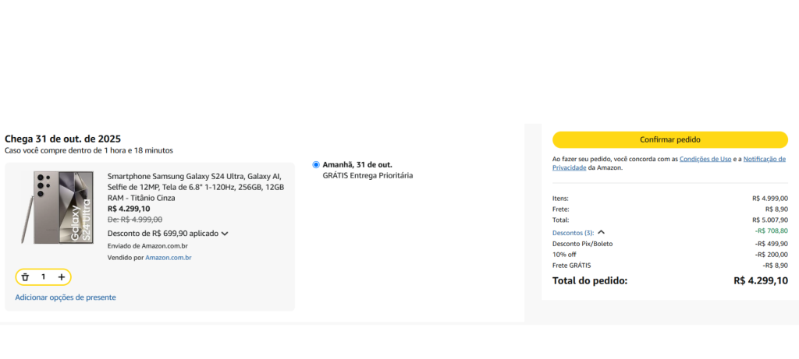Increase the quantity with the plus icon
Image resolution: width=799 pixels, height=359 pixels.
click(x=62, y=277)
